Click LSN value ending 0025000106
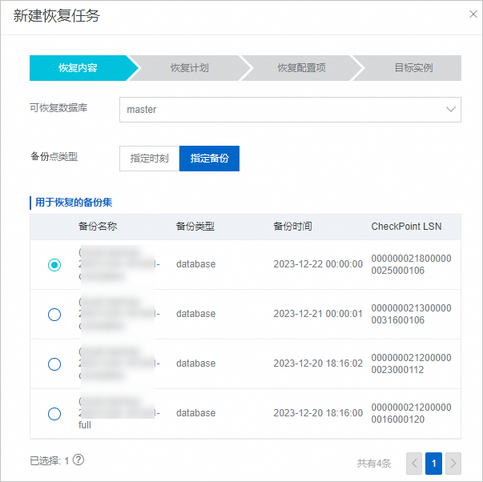This screenshot has height=482, width=483. click(411, 264)
